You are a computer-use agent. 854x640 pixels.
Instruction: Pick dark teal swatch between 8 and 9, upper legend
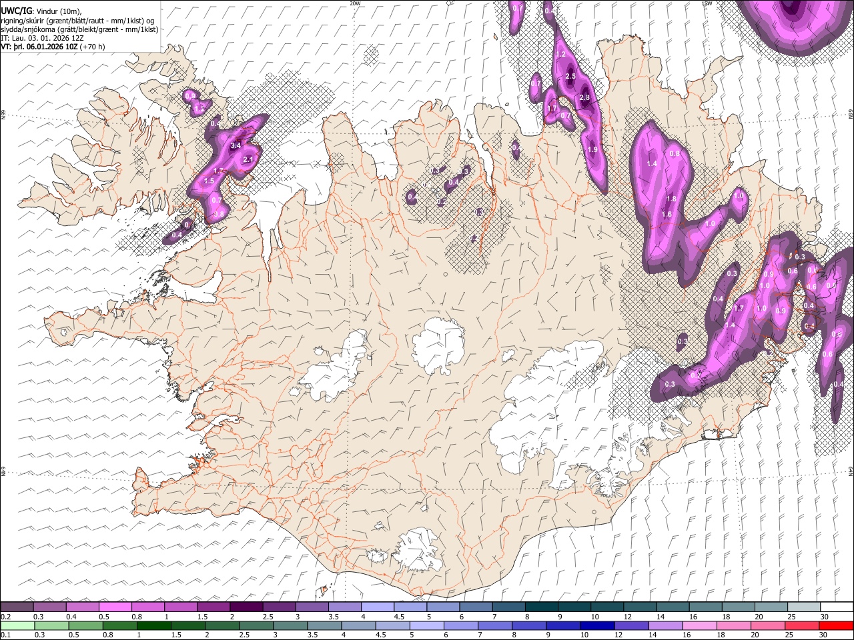click(542, 607)
